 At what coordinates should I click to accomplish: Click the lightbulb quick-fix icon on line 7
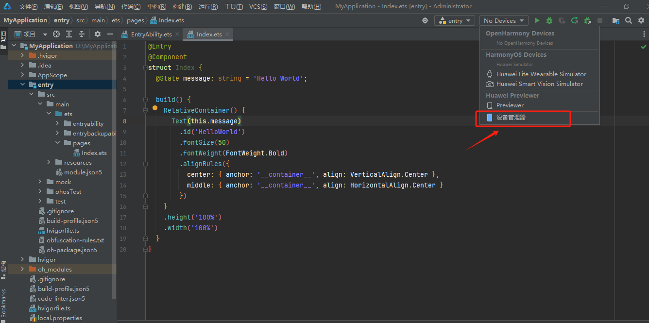tap(155, 109)
